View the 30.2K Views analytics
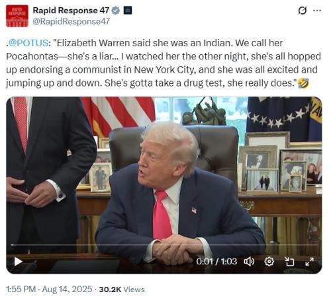The image size is (331, 304). coord(122,289)
